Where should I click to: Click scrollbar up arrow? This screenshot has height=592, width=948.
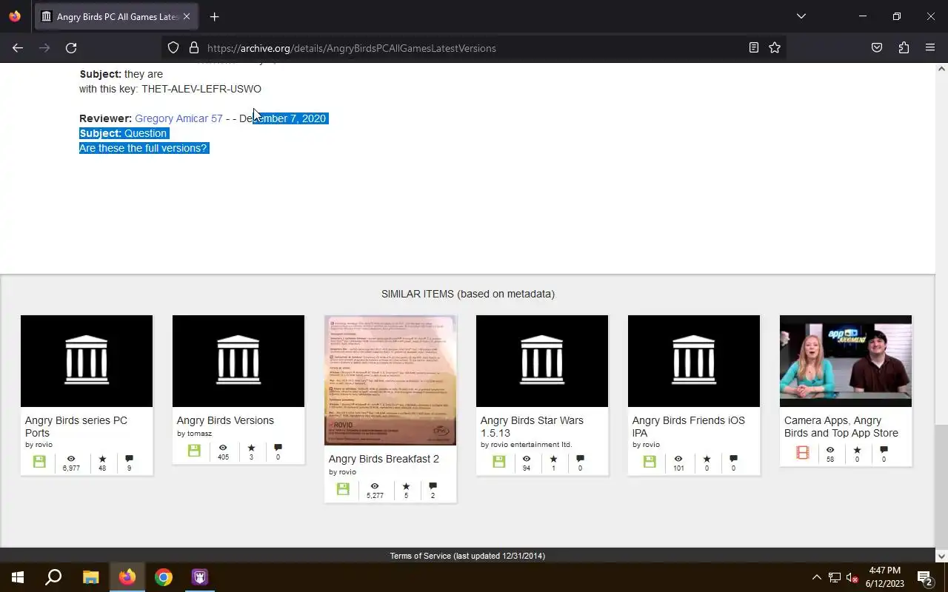click(x=941, y=69)
